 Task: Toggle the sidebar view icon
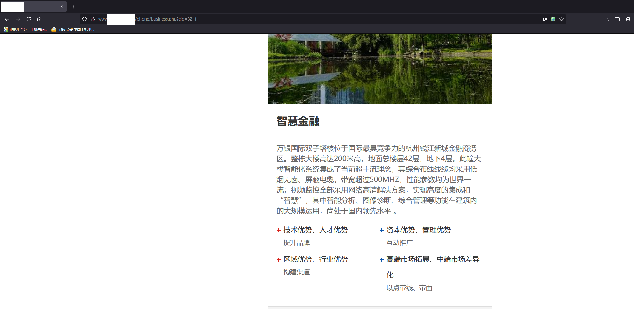[617, 19]
